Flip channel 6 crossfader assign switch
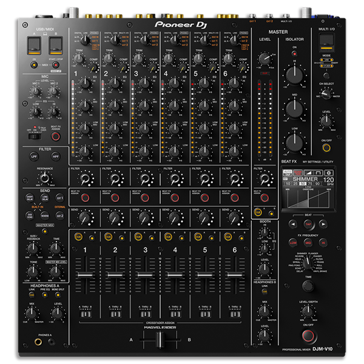The width and height of the screenshot is (364, 364). point(235,314)
